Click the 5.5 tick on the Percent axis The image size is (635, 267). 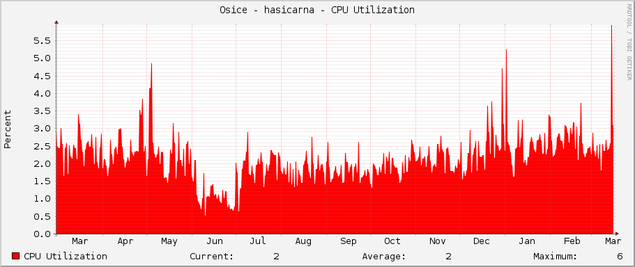42,40
